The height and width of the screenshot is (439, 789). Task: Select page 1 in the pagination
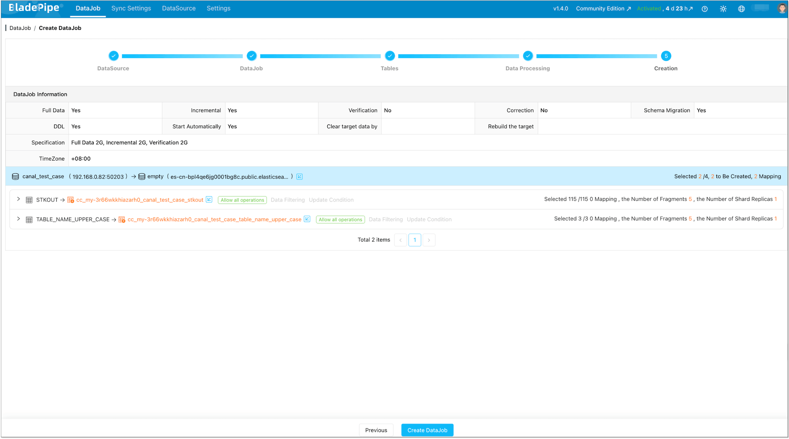pyautogui.click(x=414, y=240)
